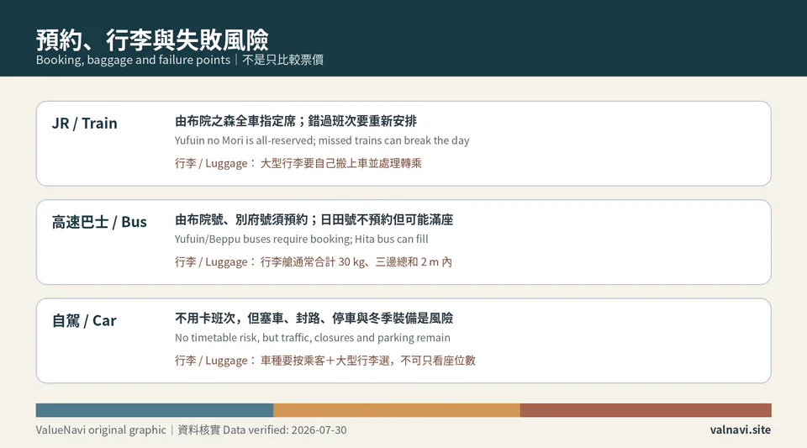The width and height of the screenshot is (807, 448).
Task: Click the No timetable risk English line
Action: (x=313, y=338)
